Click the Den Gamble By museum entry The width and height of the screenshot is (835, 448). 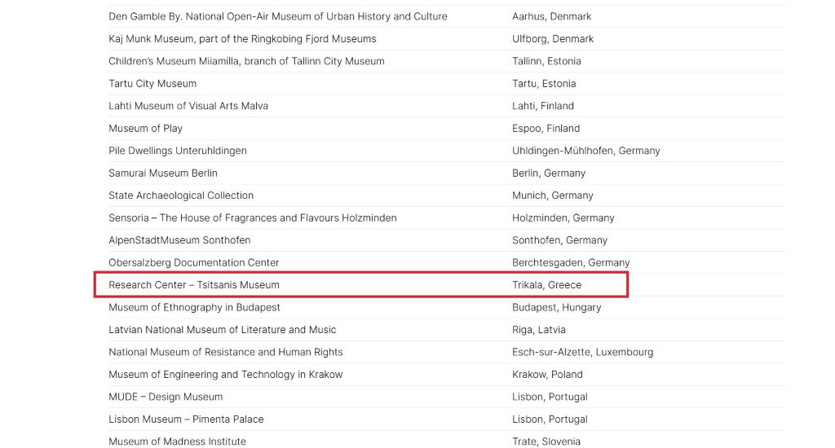277,16
